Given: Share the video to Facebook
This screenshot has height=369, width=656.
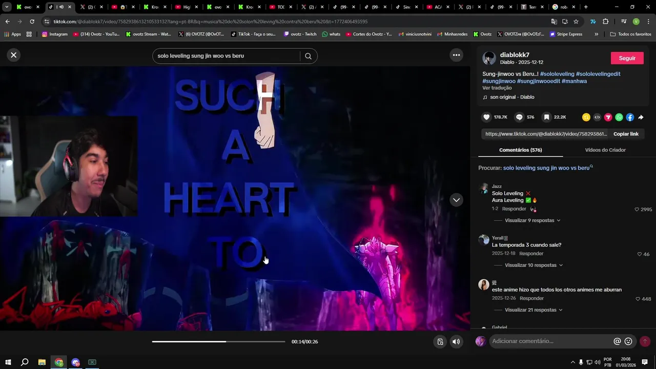Looking at the screenshot, I should (x=630, y=117).
